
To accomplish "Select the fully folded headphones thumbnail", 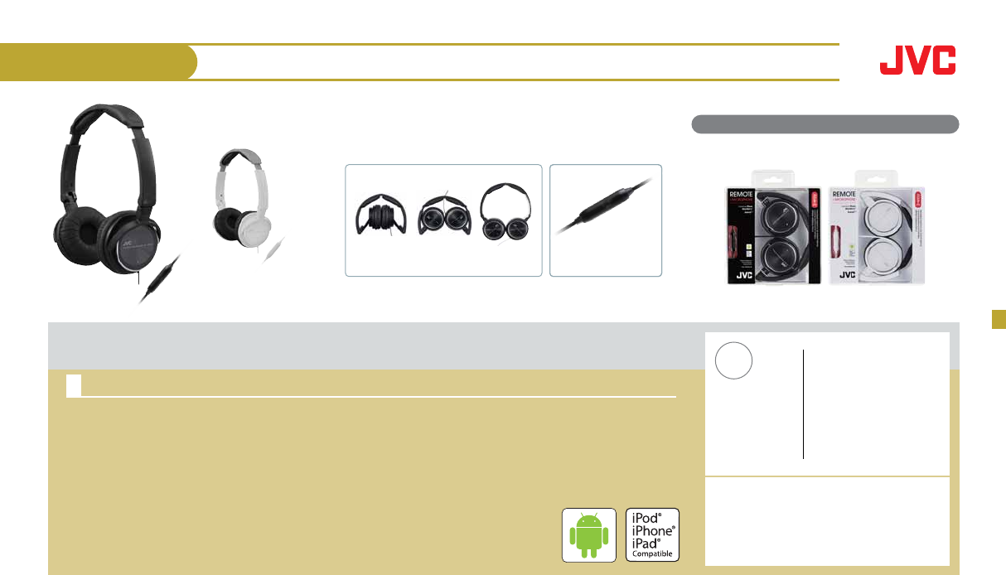I will coord(379,220).
